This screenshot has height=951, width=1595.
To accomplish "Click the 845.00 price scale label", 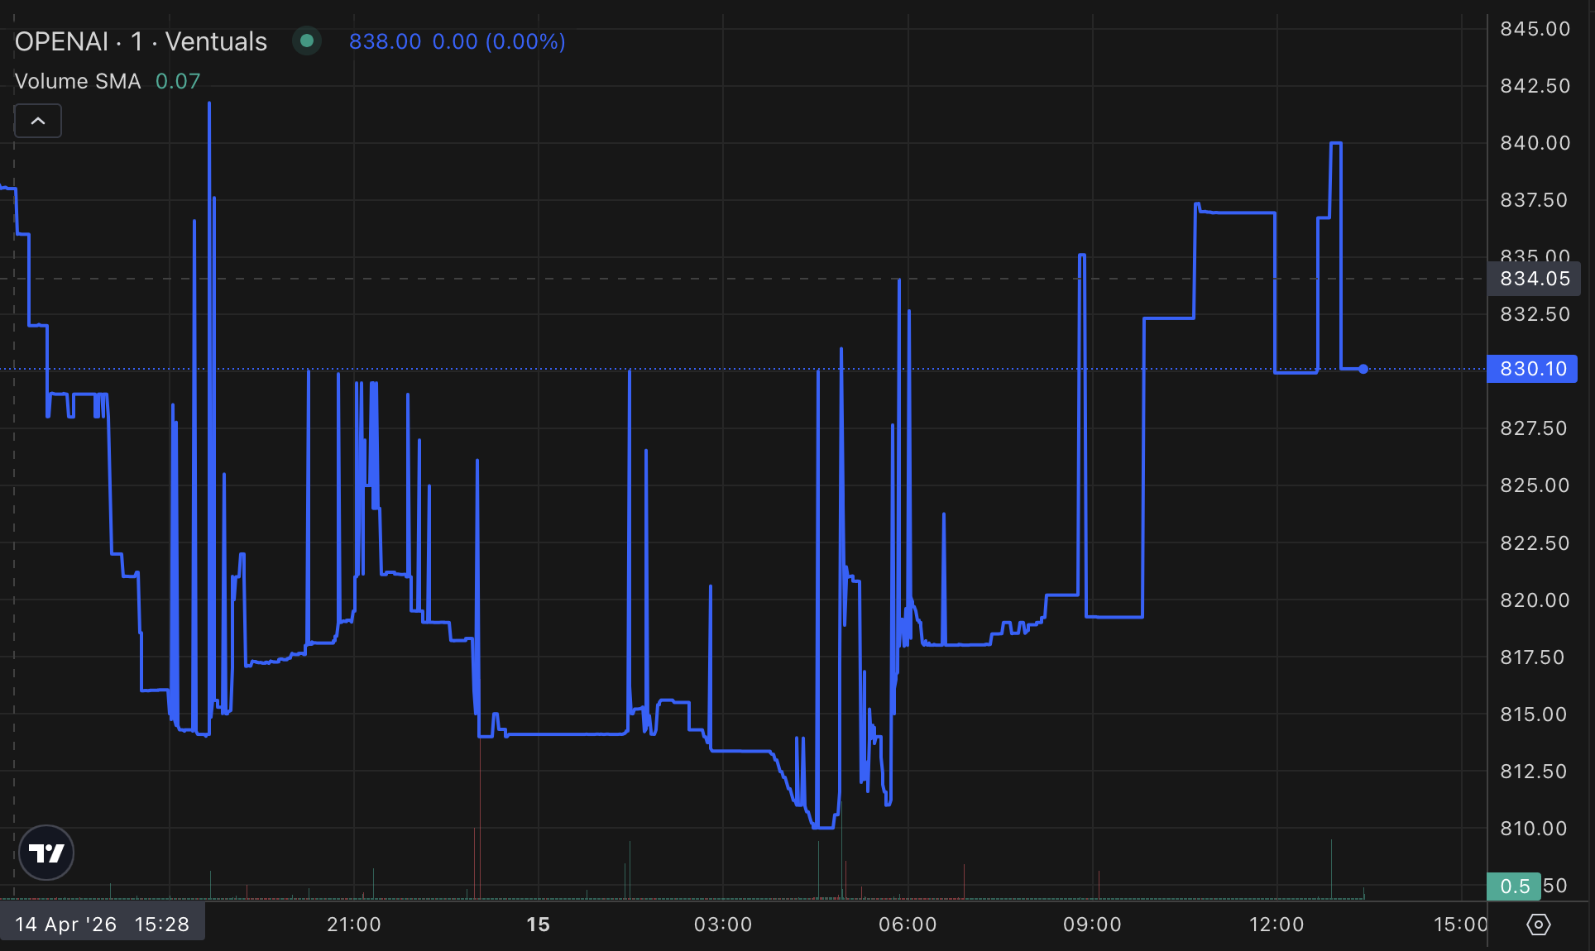I will [x=1535, y=29].
